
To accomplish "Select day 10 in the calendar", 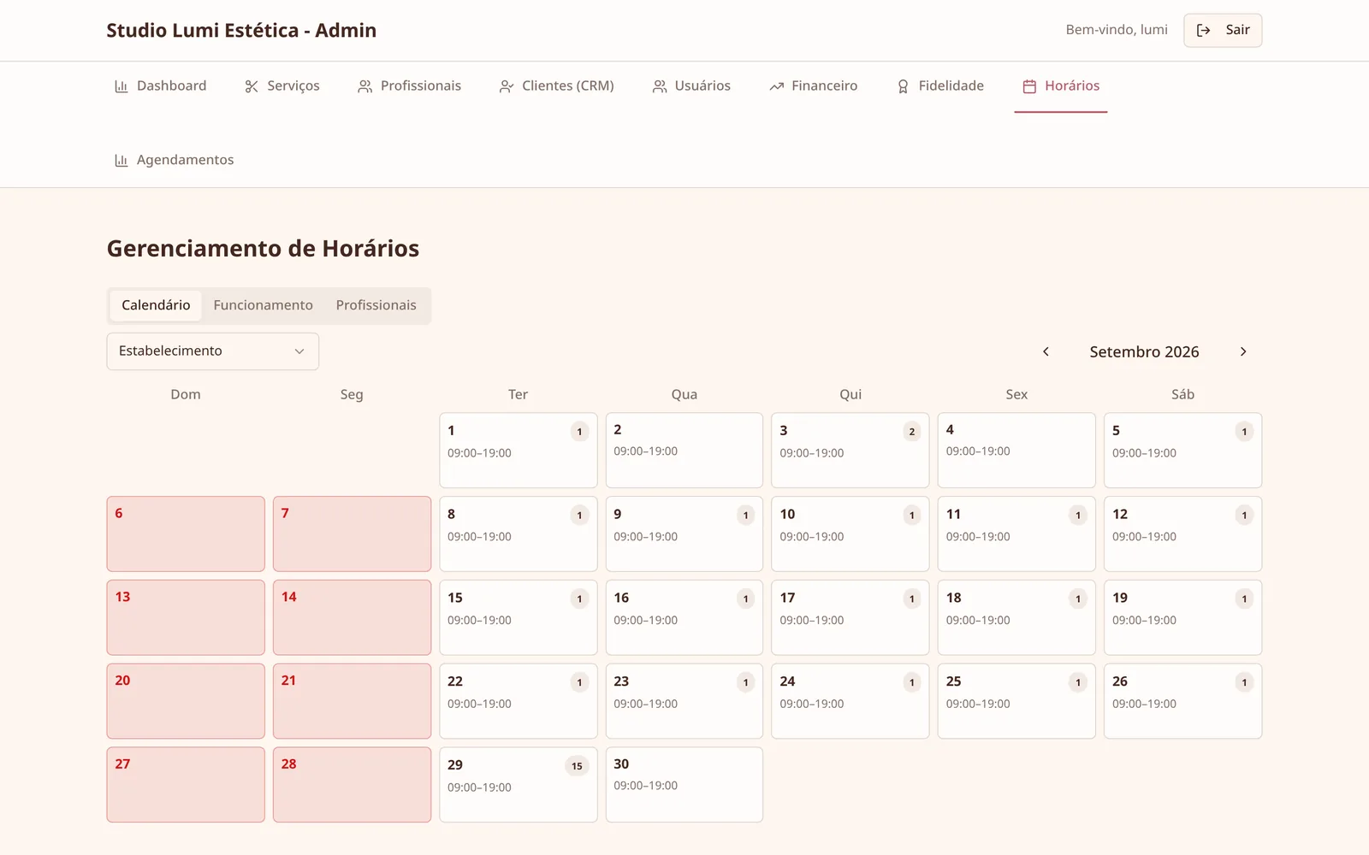I will (850, 534).
